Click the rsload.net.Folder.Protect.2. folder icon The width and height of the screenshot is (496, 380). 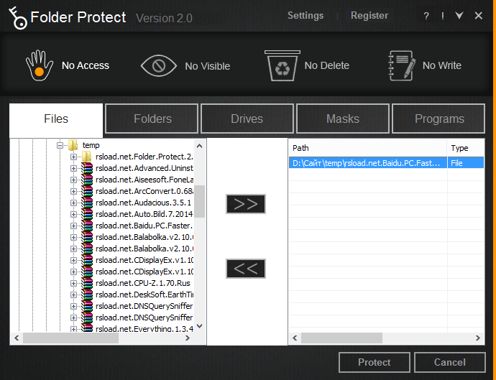point(87,157)
